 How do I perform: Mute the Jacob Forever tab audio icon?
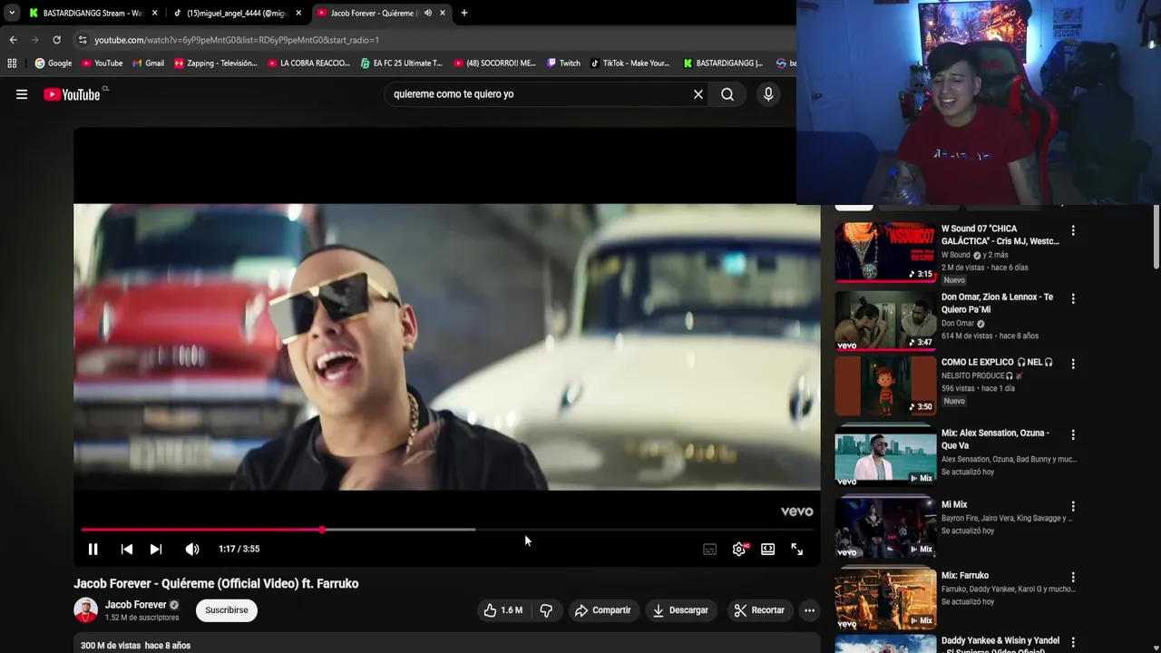tap(427, 13)
